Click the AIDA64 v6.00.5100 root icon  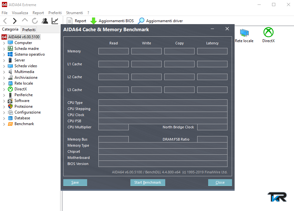click(4, 37)
